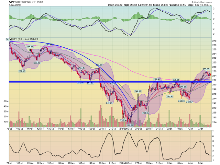This screenshot has width=220, height=165.
Task: Click the 234 price axis label
Action: point(214,122)
